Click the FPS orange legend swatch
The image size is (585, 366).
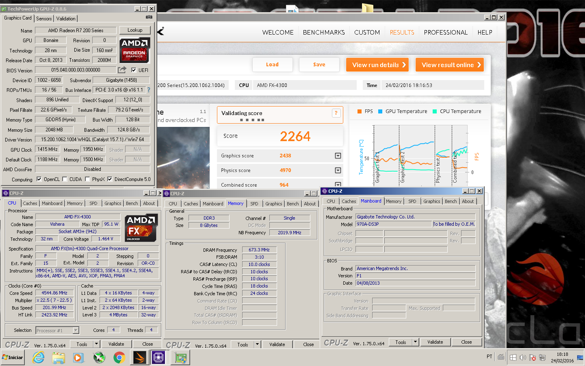[x=360, y=111]
